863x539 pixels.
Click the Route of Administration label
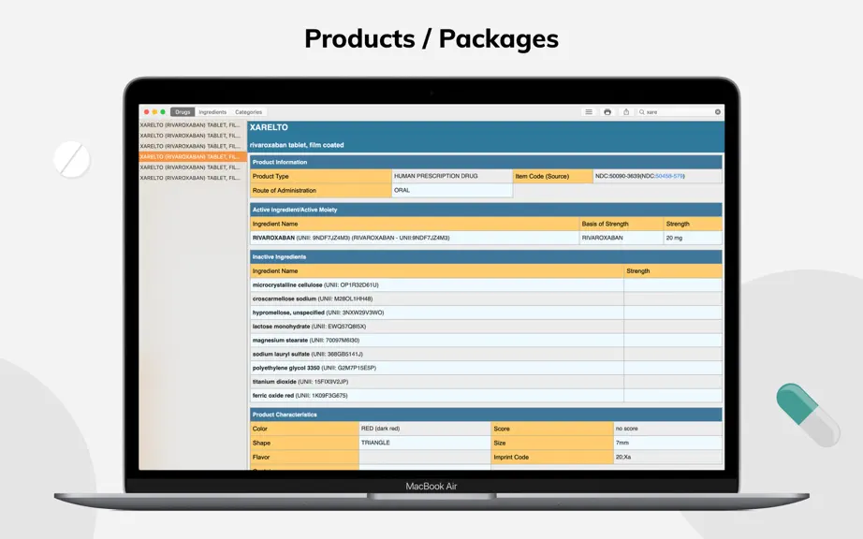point(321,190)
